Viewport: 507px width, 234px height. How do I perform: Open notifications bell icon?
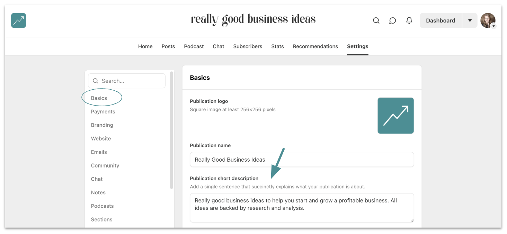[x=409, y=20]
